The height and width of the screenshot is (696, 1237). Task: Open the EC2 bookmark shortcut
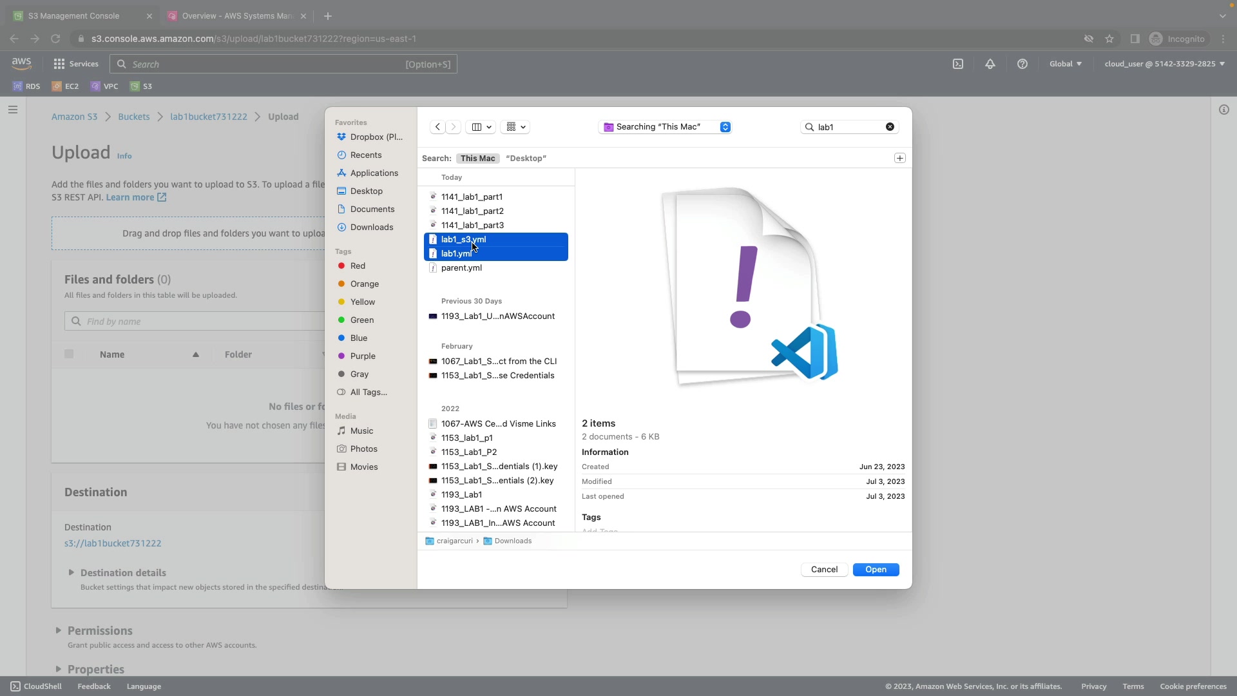click(66, 86)
